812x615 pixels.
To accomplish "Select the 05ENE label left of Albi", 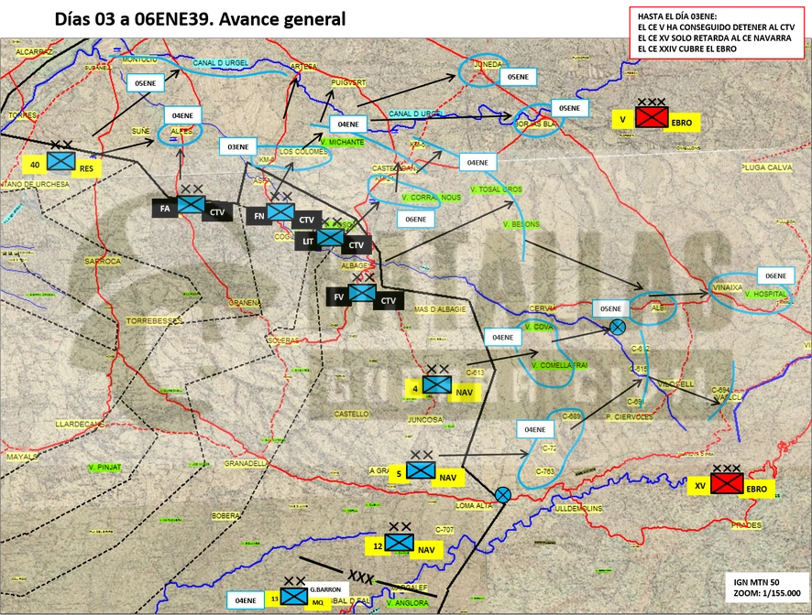I will (x=610, y=308).
